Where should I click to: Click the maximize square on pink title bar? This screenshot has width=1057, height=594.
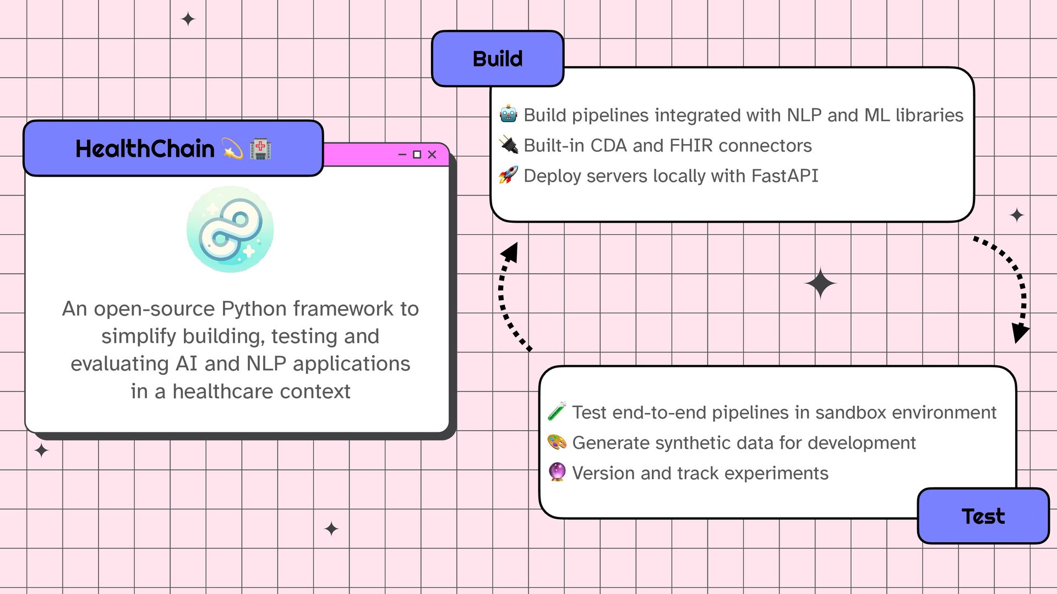417,155
